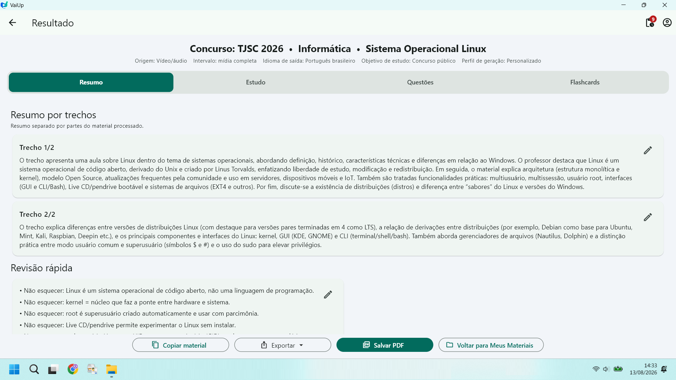This screenshot has width=676, height=380.
Task: Open the control panel-style taskbar app icon
Action: point(92,369)
